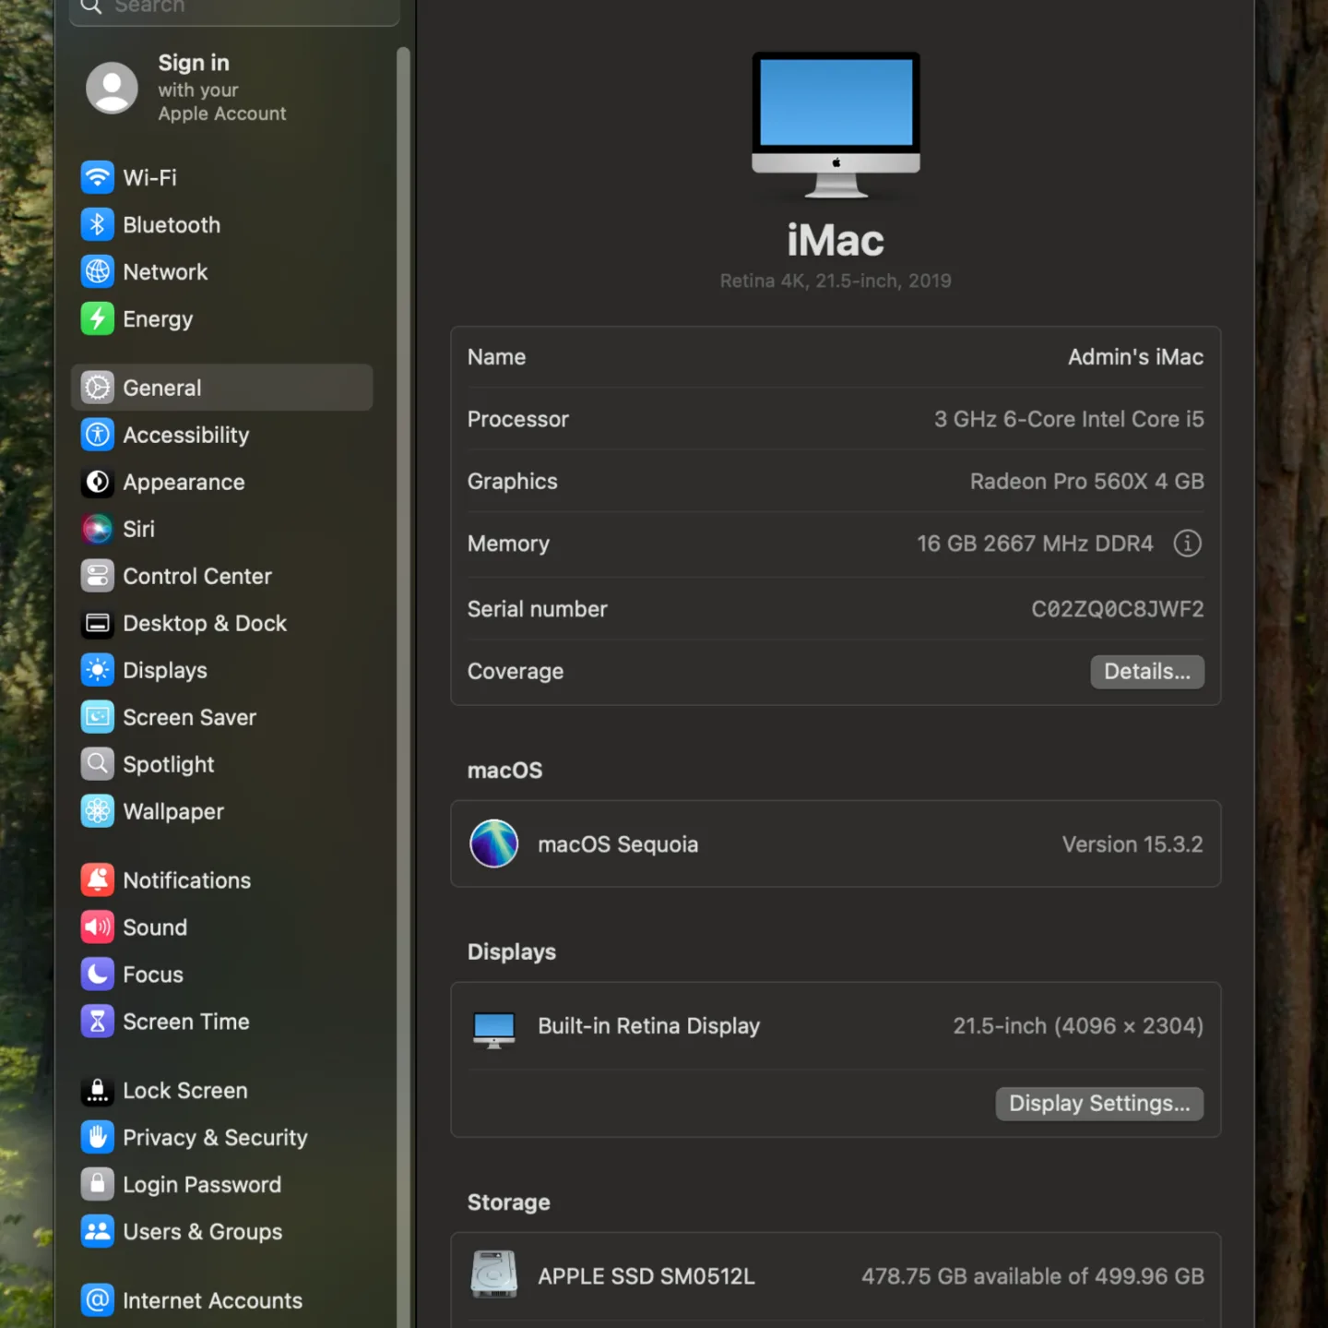This screenshot has height=1328, width=1328.
Task: Open Siri settings icon
Action: (x=98, y=529)
